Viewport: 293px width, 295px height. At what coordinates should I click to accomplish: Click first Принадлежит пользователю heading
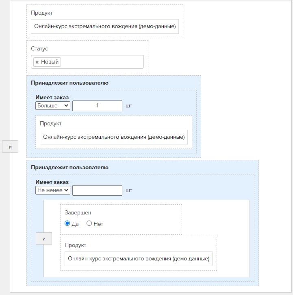pyautogui.click(x=70, y=83)
